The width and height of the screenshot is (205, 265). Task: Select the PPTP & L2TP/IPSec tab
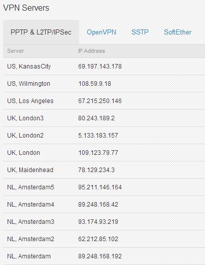41,32
